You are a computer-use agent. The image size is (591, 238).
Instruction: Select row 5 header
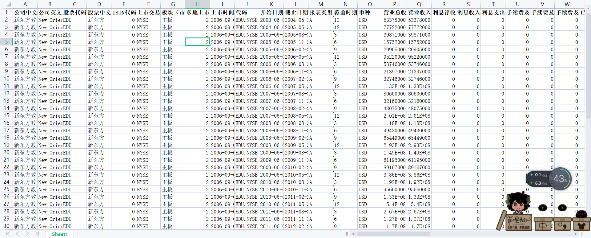tap(6, 42)
